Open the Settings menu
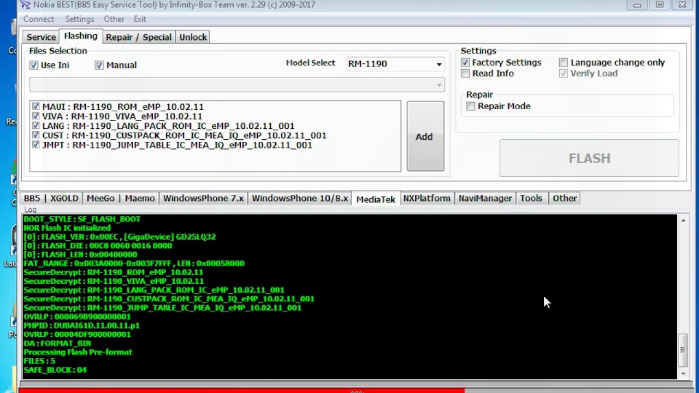 pyautogui.click(x=80, y=19)
